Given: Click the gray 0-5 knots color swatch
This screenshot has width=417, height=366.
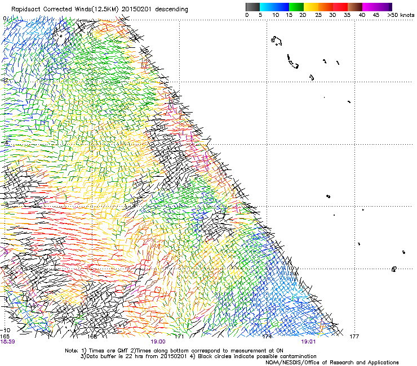Looking at the screenshot, I should (252, 7).
